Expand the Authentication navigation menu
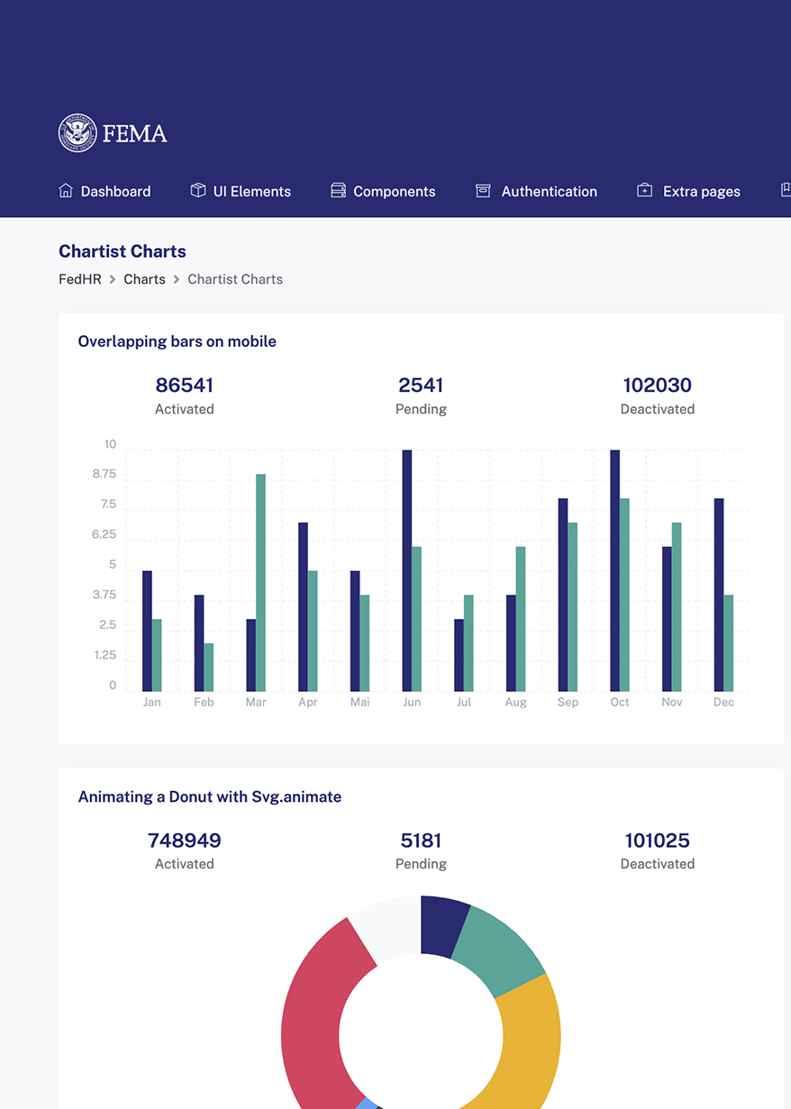 pyautogui.click(x=549, y=192)
